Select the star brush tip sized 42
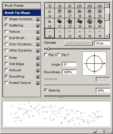 pos(80,33)
